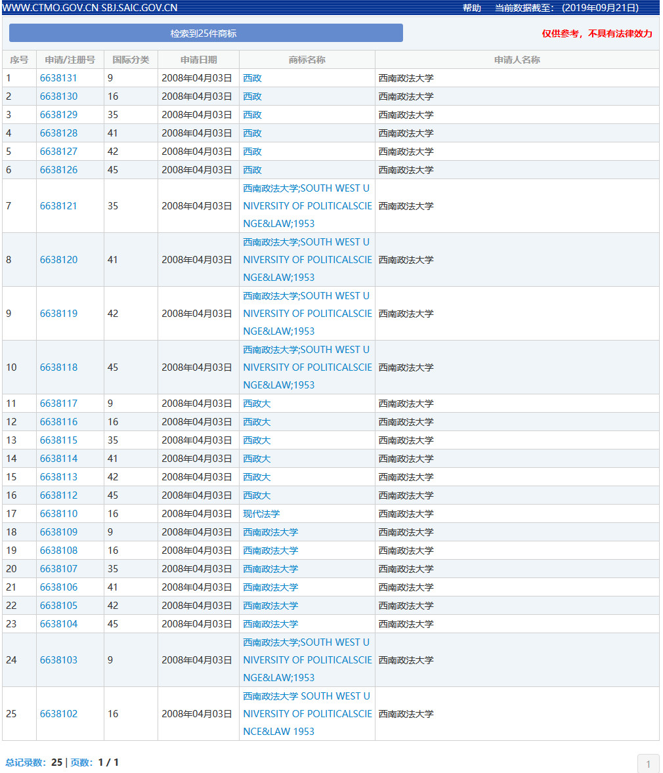
Task: Open registration number 6638113
Action: coord(58,476)
